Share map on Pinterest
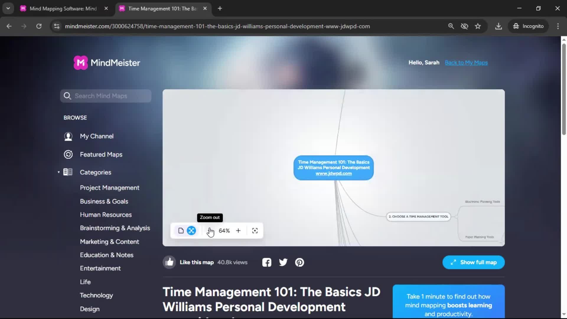The width and height of the screenshot is (567, 319). (x=299, y=262)
